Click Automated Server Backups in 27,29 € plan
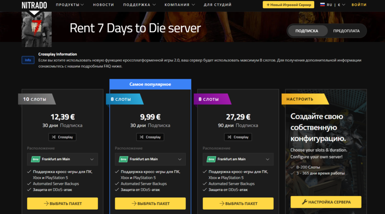385x214 pixels. (x=231, y=184)
